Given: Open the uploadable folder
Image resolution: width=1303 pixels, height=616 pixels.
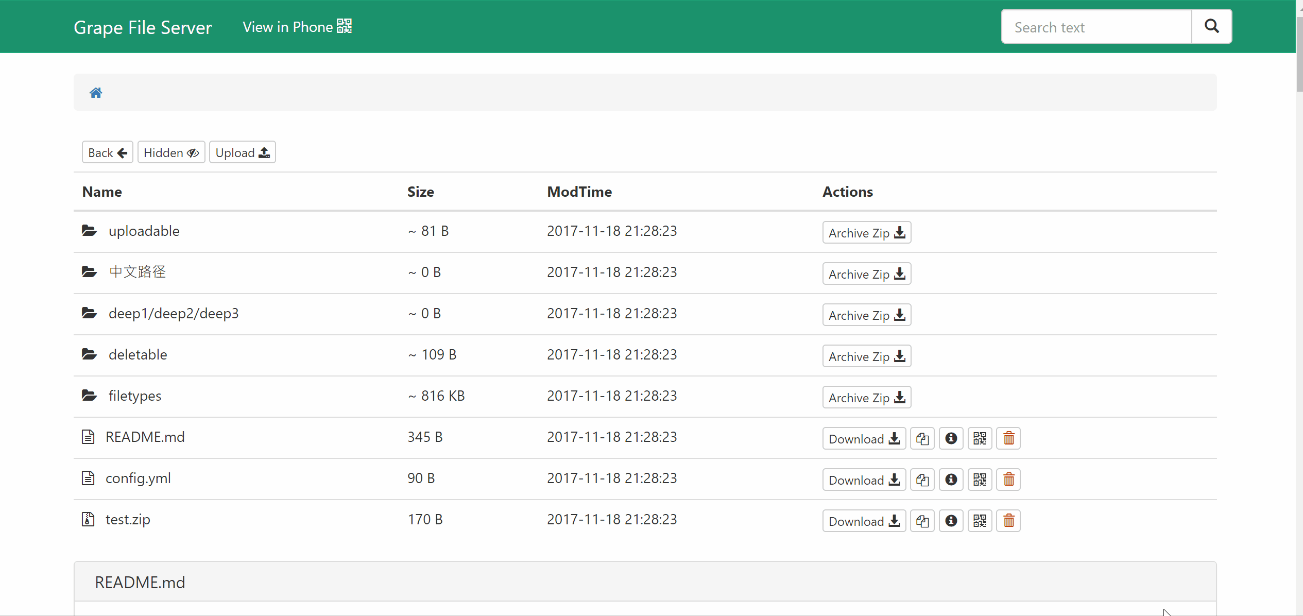Looking at the screenshot, I should click(144, 231).
